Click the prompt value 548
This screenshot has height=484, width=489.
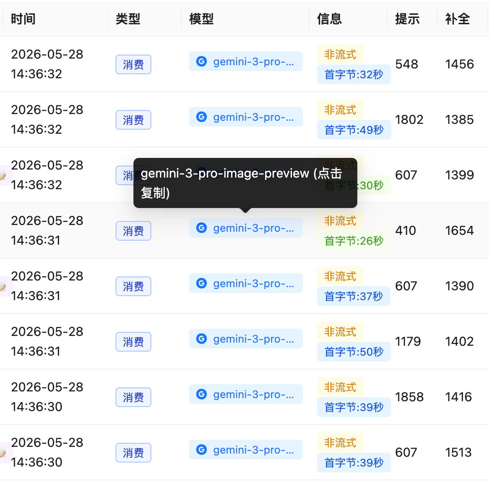[407, 64]
